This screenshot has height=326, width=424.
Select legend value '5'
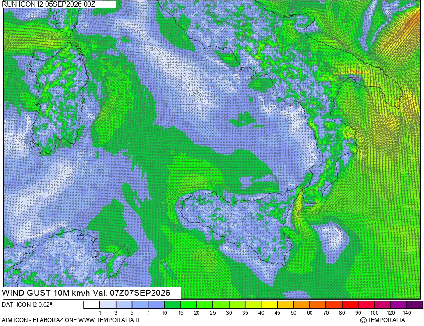pos(132,313)
